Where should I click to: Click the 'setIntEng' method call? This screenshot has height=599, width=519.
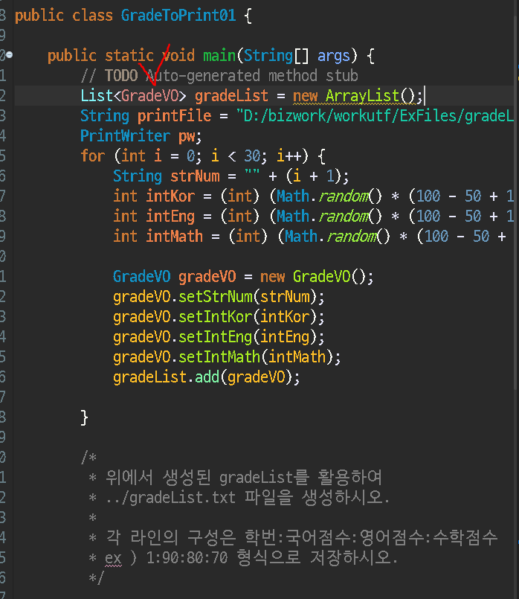pyautogui.click(x=215, y=338)
